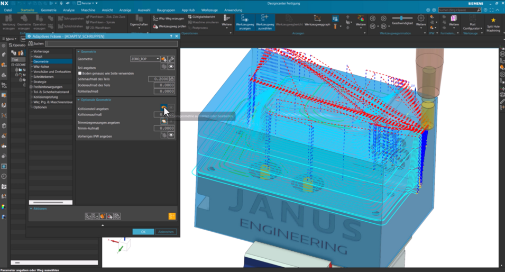Toggle fullscreen icon near ribbon search
This screenshot has width=505, height=272.
click(x=491, y=10)
